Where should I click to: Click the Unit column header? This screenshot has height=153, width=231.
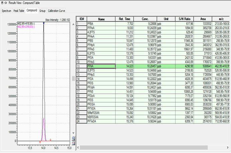tap(166, 19)
